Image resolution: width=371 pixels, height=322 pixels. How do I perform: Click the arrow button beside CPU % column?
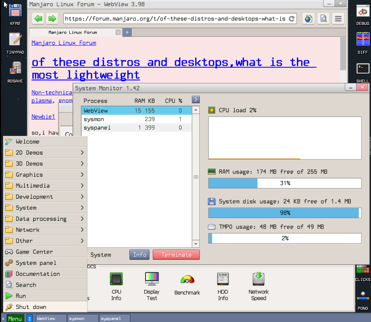pos(196,100)
